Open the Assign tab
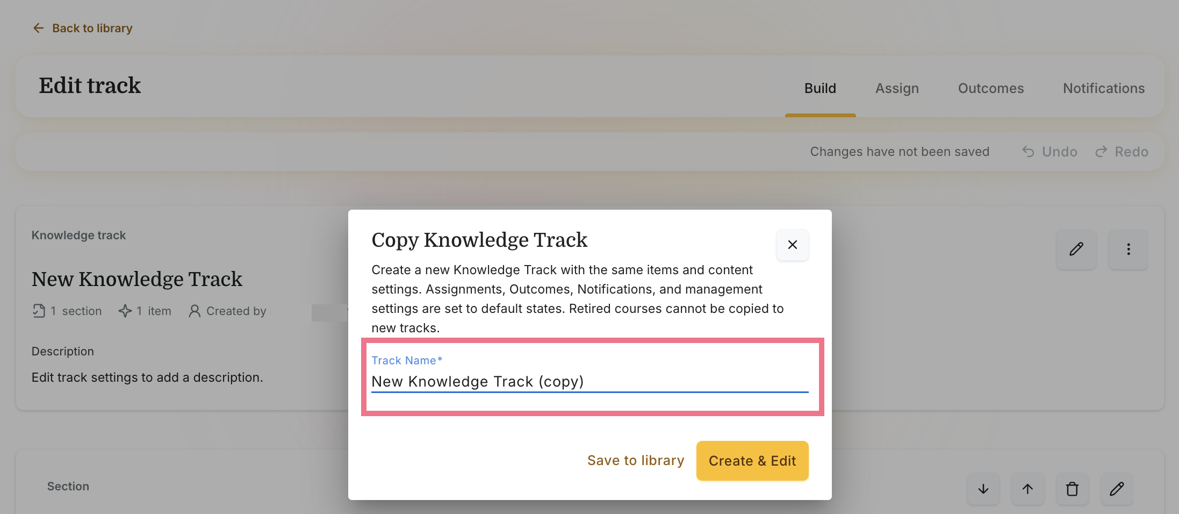Screen dimensions: 1179x514 coord(897,88)
